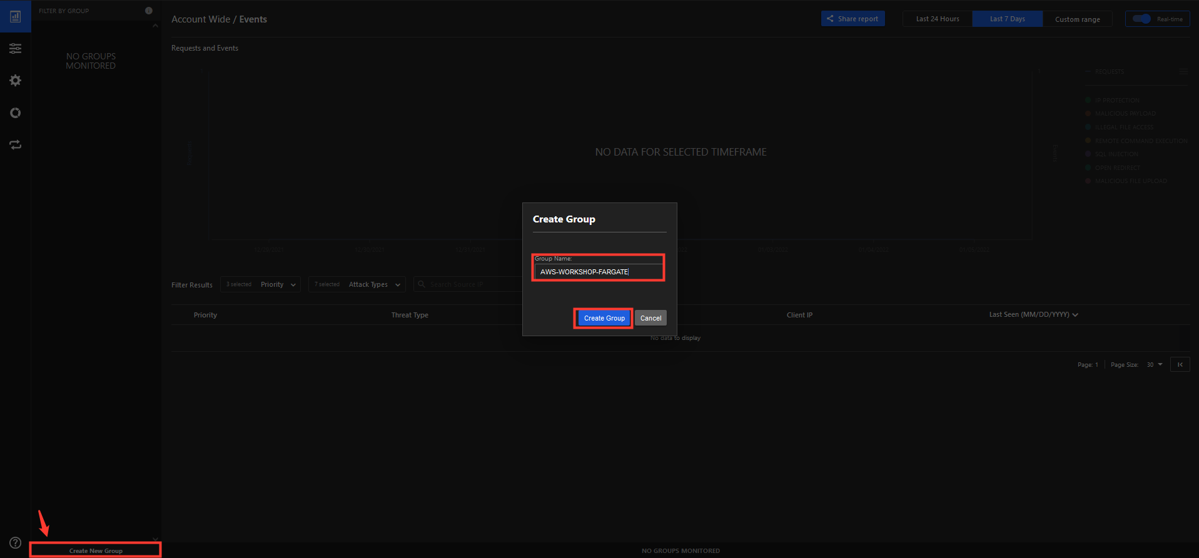Screen dimensions: 1199x558
Task: Click the Filter By Group header
Action: pyautogui.click(x=64, y=11)
